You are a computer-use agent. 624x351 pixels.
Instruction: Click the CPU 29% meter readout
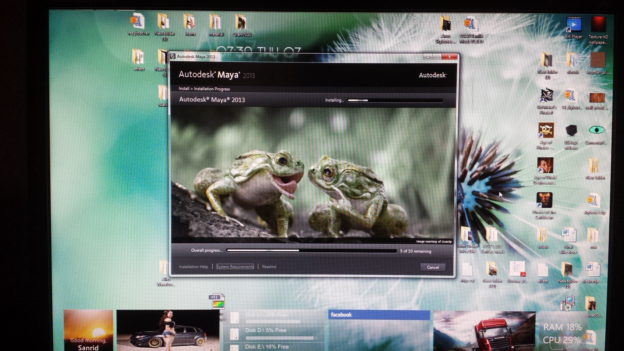coord(561,340)
